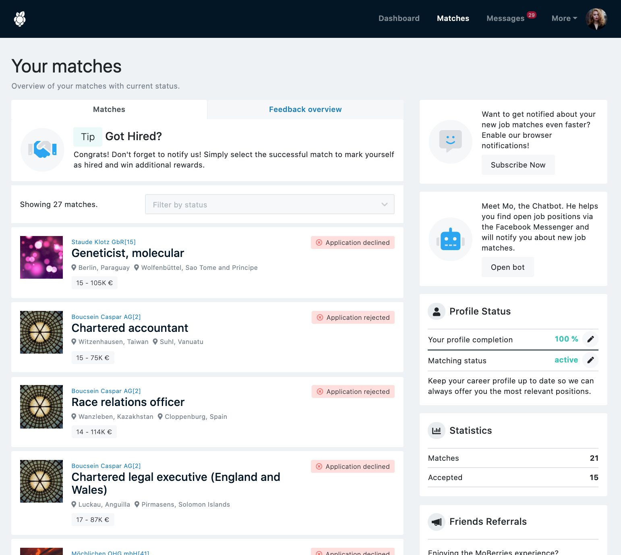Click the Tip label badge
The image size is (621, 555).
point(88,137)
